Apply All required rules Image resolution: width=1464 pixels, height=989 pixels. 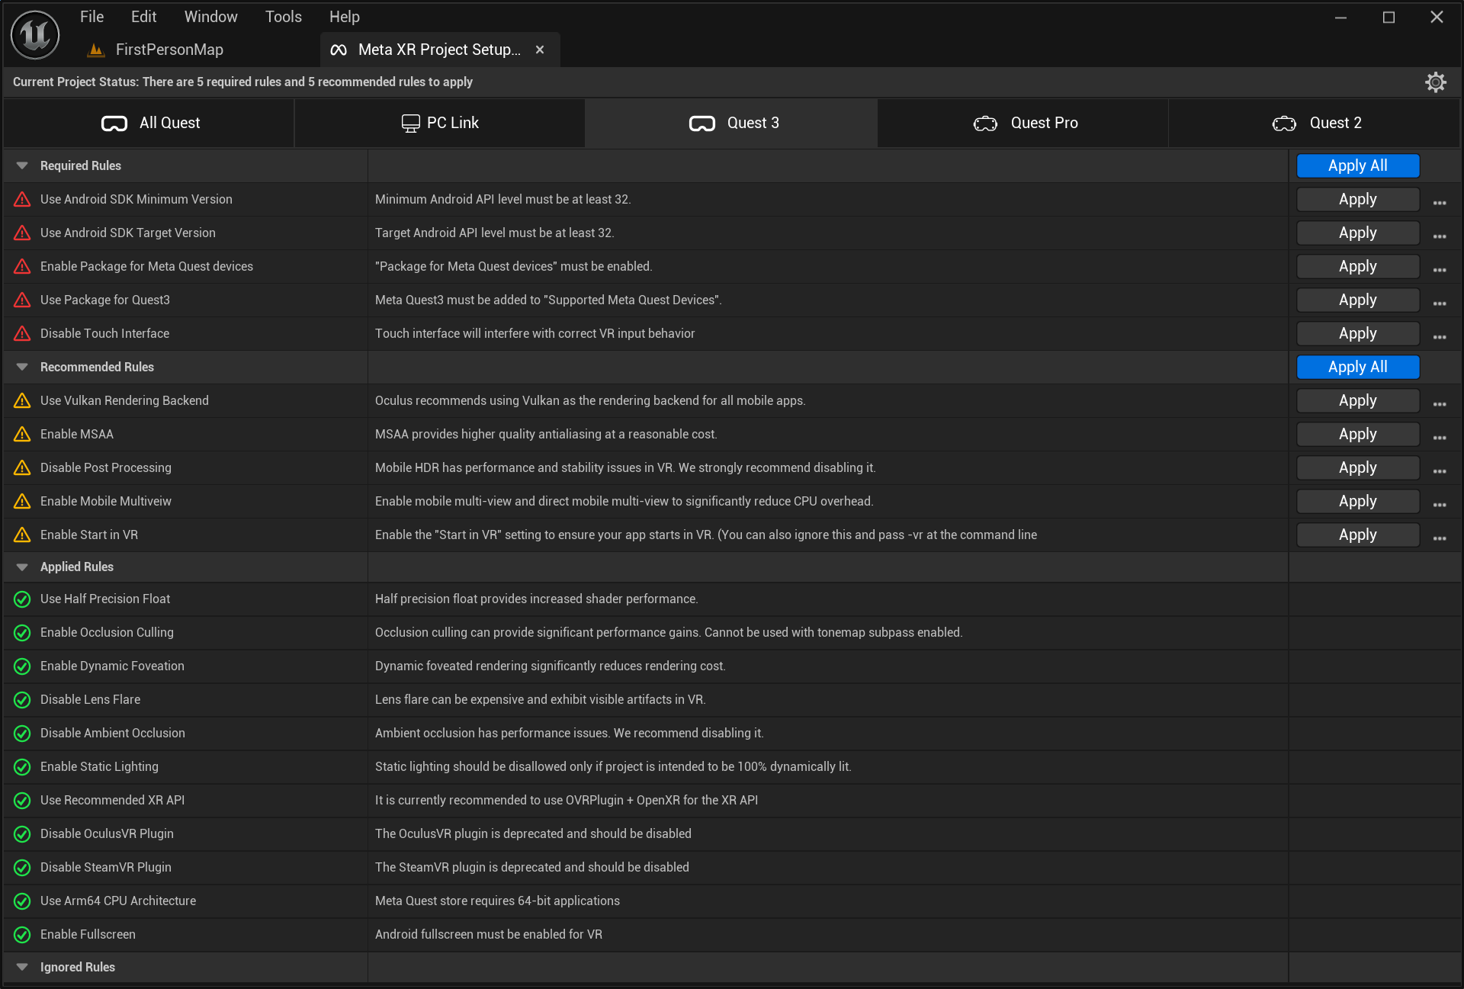1357,165
